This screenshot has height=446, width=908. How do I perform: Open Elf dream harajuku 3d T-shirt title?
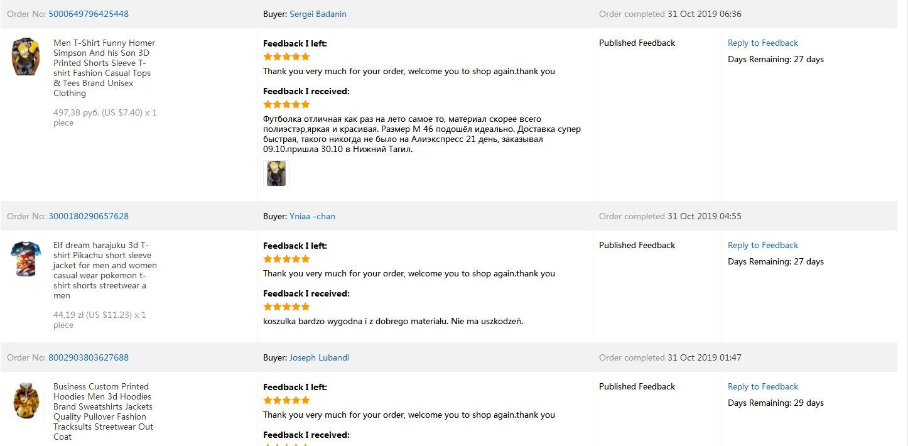click(105, 270)
